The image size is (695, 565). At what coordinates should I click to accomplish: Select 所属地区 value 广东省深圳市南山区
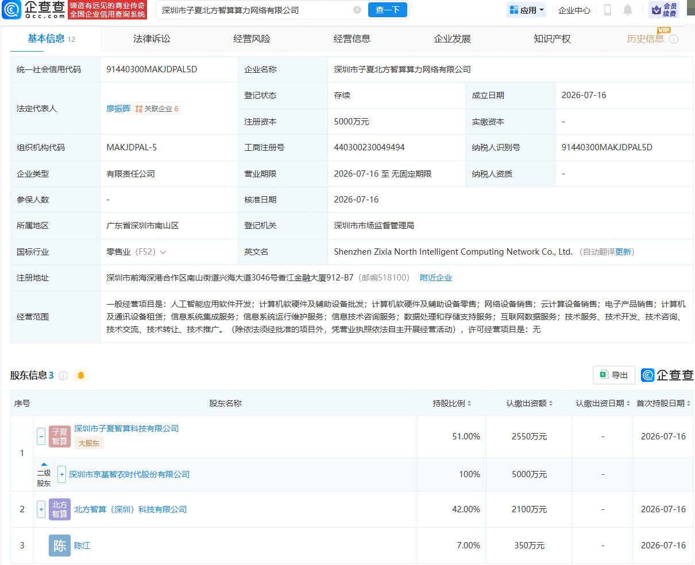142,225
